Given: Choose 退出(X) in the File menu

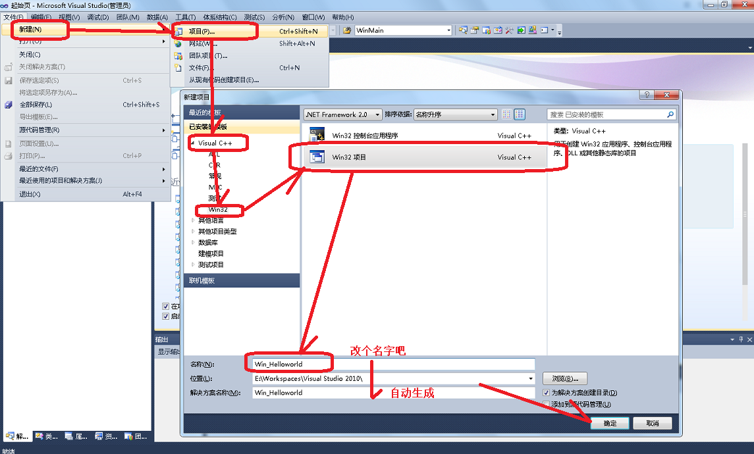Looking at the screenshot, I should coord(86,194).
